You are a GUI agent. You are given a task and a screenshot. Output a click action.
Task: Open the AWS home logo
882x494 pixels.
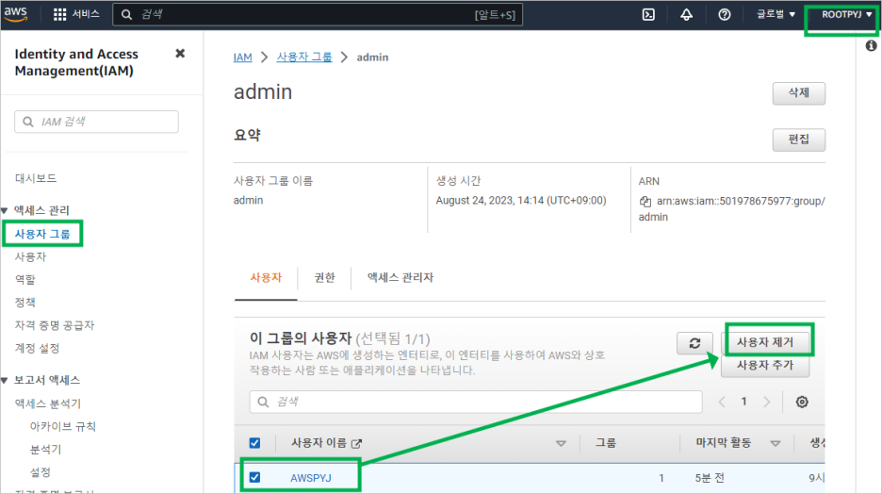point(16,14)
